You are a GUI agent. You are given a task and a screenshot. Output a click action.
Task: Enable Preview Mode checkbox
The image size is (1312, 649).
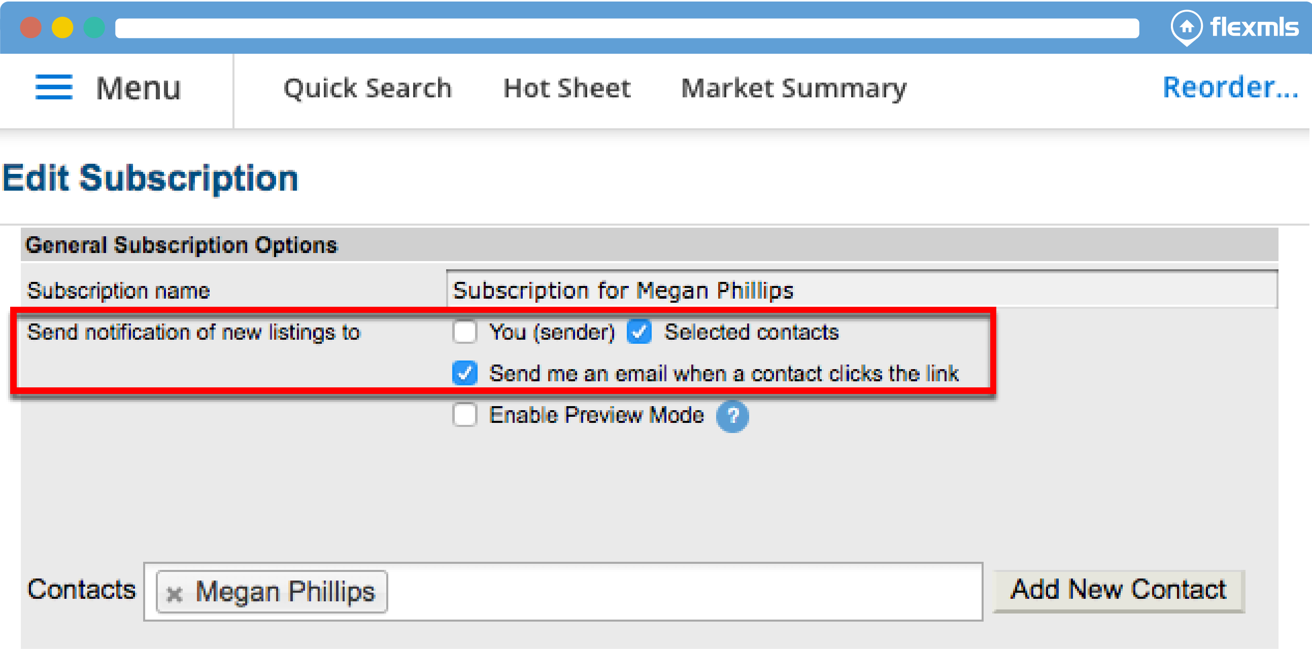point(464,415)
